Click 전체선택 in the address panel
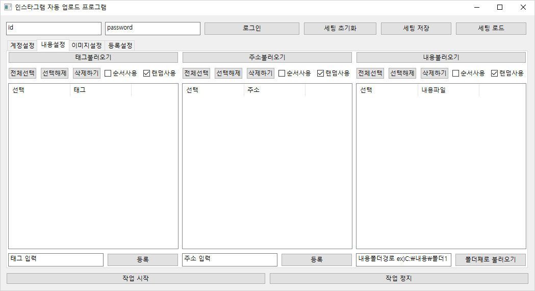 click(196, 73)
